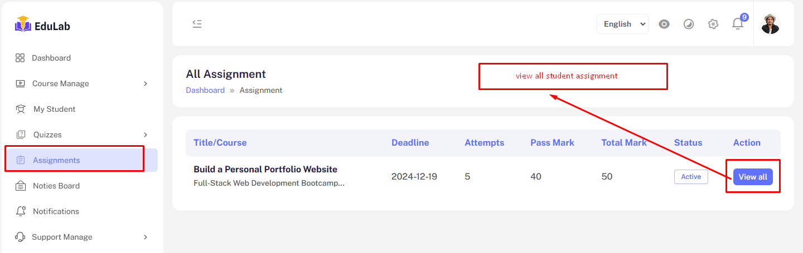Screen dimensions: 803x253
Task: Click the Active status badge
Action: click(x=691, y=177)
